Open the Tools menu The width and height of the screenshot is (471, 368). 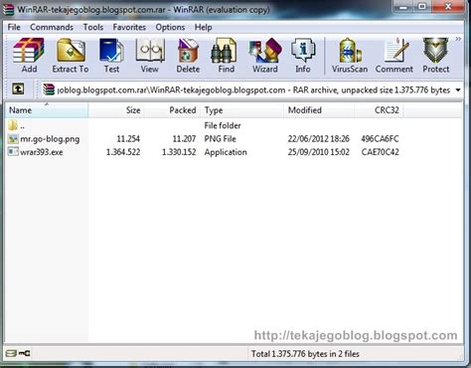pyautogui.click(x=93, y=27)
